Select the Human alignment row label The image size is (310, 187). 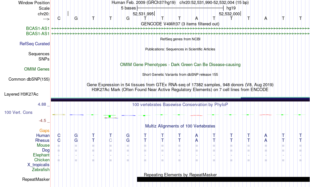pyautogui.click(x=43, y=135)
